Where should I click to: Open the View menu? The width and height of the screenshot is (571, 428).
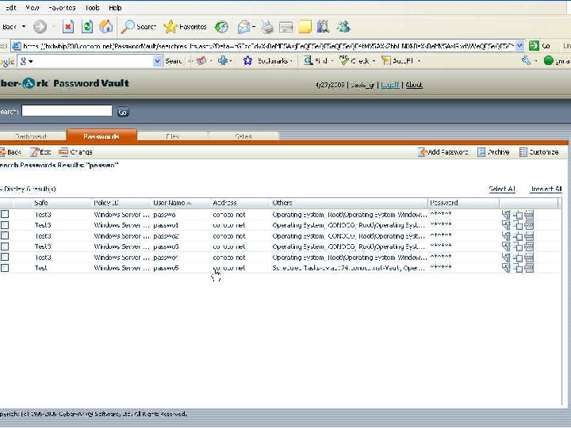(33, 8)
